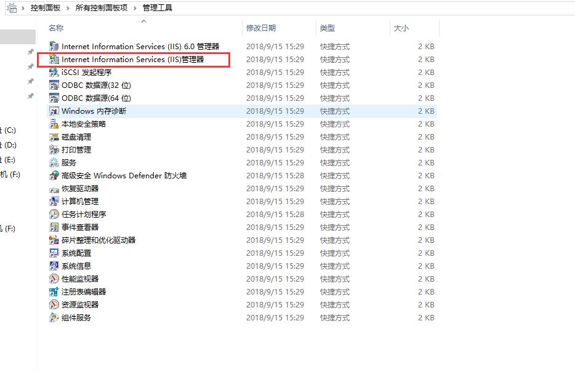Navigate to 所有控制面板项 in the address bar
Screen dimensions: 575x372
tap(102, 8)
